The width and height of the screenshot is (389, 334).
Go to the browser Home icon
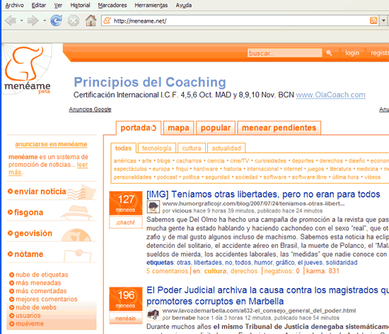(x=91, y=20)
